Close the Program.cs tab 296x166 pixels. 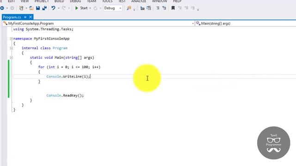(31, 17)
